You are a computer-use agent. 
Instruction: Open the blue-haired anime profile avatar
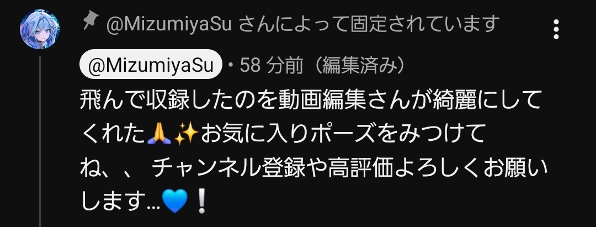coord(40,29)
